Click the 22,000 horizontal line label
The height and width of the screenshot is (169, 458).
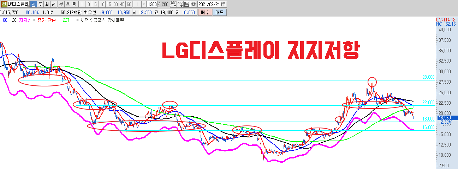coord(429,102)
